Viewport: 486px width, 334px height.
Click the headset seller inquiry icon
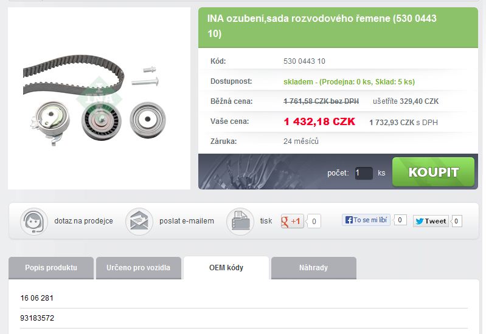pyautogui.click(x=34, y=221)
